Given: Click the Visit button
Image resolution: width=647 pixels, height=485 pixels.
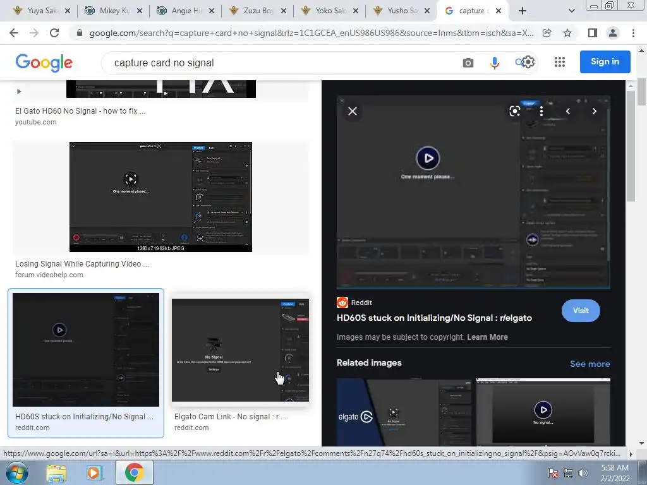Looking at the screenshot, I should [x=581, y=311].
